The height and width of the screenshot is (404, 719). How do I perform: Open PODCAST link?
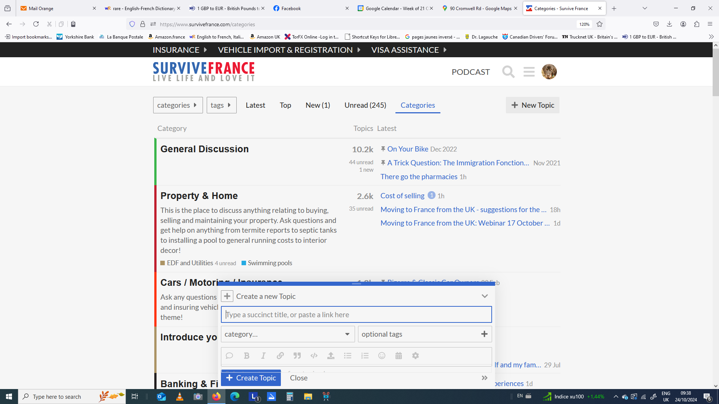pos(471,72)
